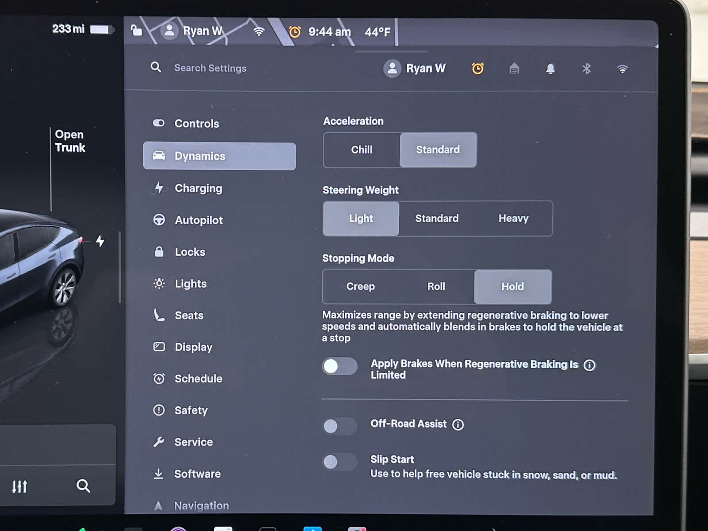The height and width of the screenshot is (531, 708).
Task: Set Steering Weight to Heavy
Action: [513, 219]
